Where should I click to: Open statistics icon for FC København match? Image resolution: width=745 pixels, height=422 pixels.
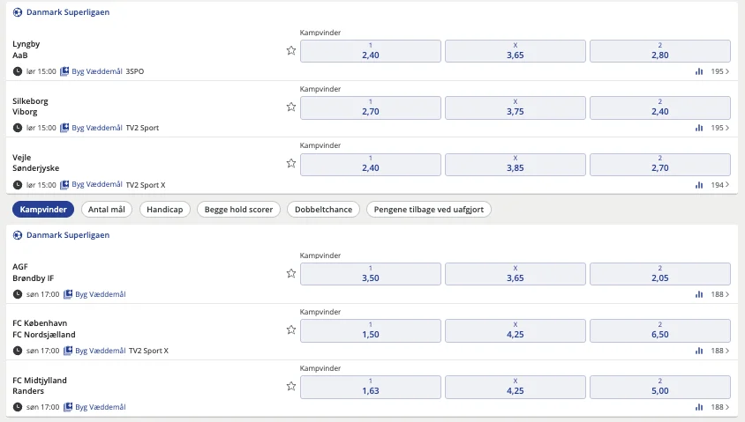pyautogui.click(x=699, y=351)
